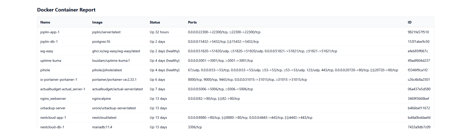The width and height of the screenshot is (471, 129).
Task: Click the mariadb:11.4 image cell
Action: pyautogui.click(x=102, y=127)
